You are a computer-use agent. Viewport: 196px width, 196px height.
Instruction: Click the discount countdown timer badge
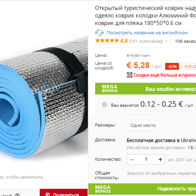(x=189, y=67)
